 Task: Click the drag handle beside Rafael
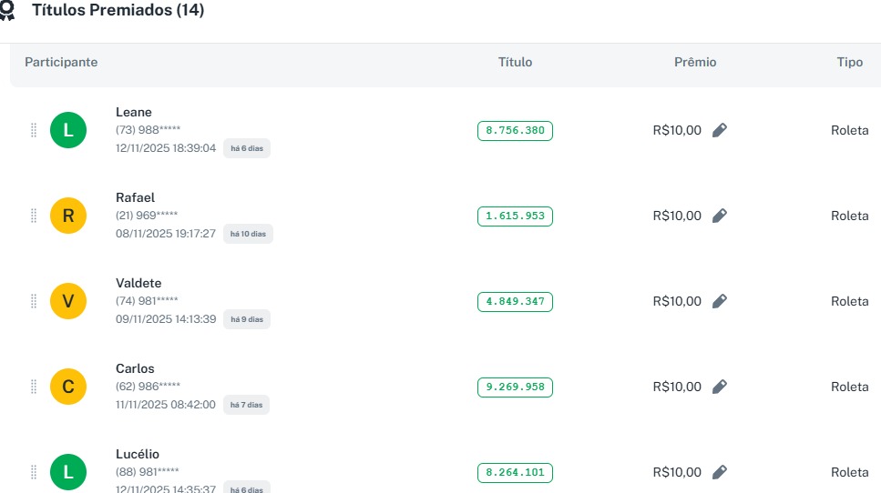[x=34, y=216]
